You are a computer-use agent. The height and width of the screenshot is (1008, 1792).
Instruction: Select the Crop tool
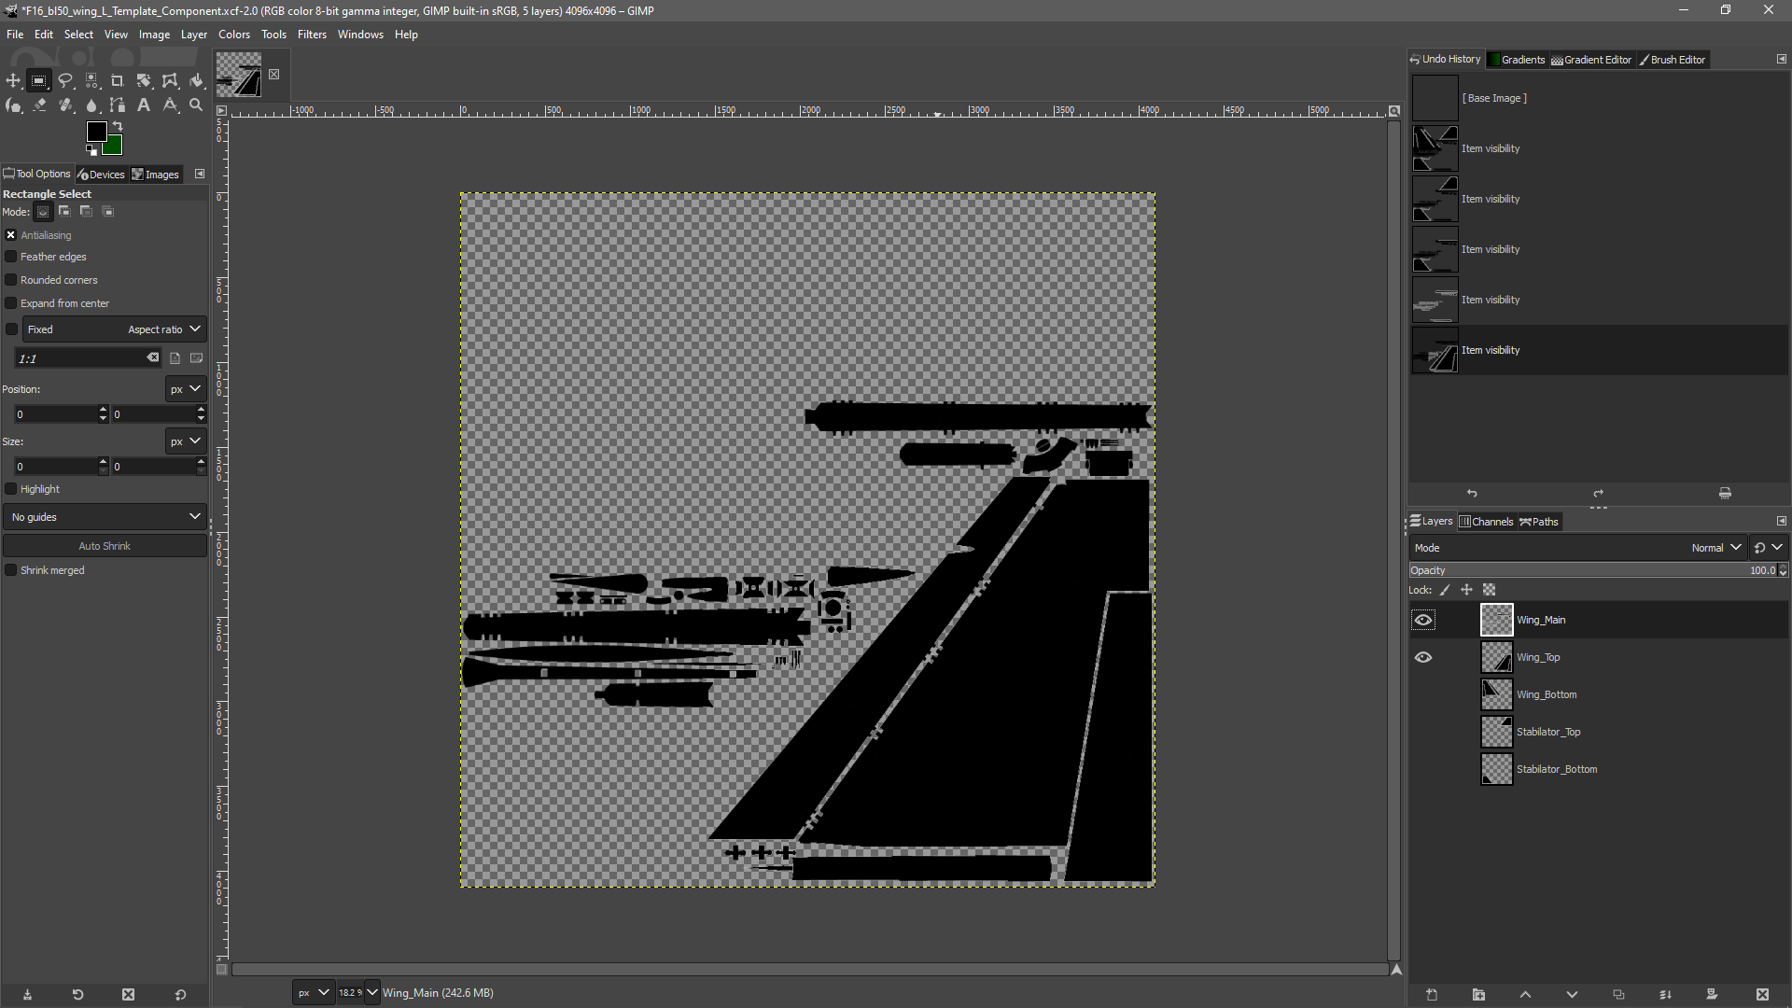point(118,81)
